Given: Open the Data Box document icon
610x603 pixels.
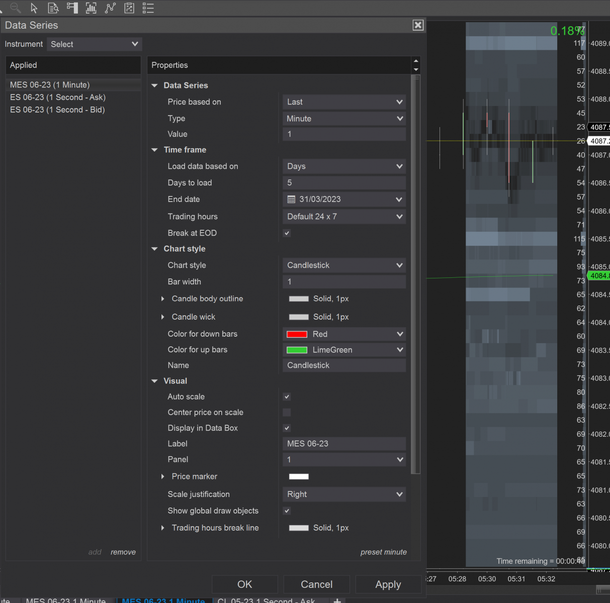Looking at the screenshot, I should [53, 8].
